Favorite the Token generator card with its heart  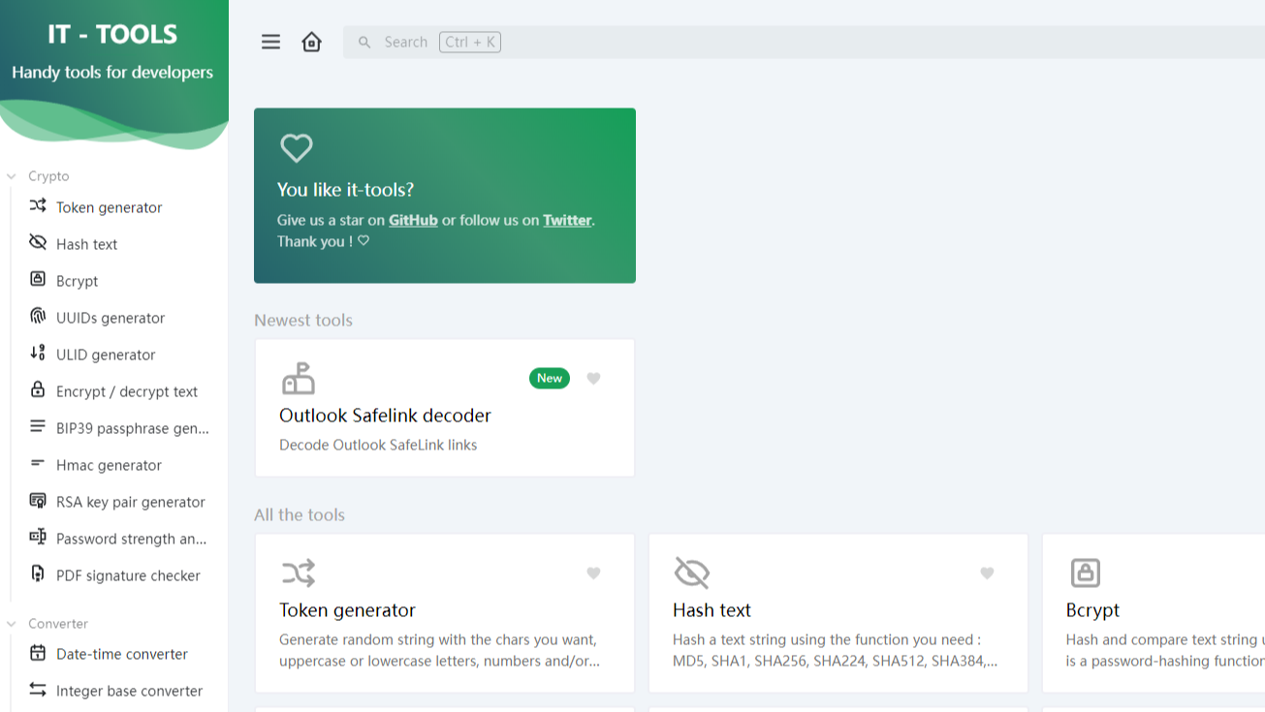[x=593, y=573]
